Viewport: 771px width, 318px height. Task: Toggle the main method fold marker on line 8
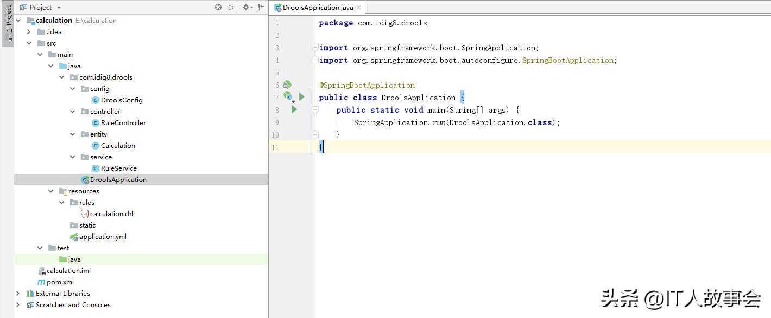pyautogui.click(x=315, y=110)
